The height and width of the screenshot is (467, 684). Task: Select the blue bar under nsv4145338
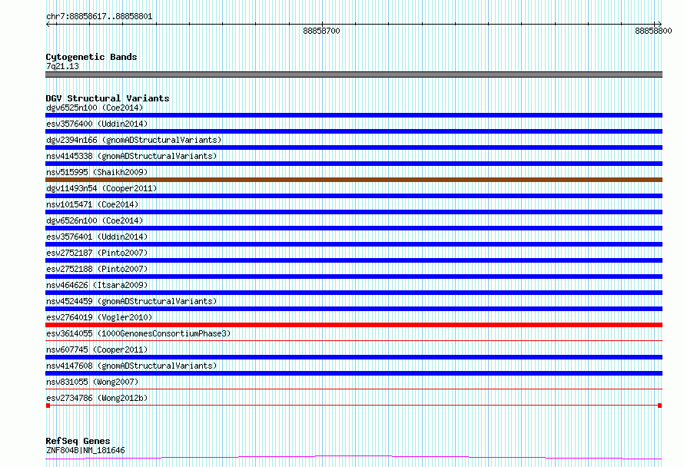(x=354, y=164)
